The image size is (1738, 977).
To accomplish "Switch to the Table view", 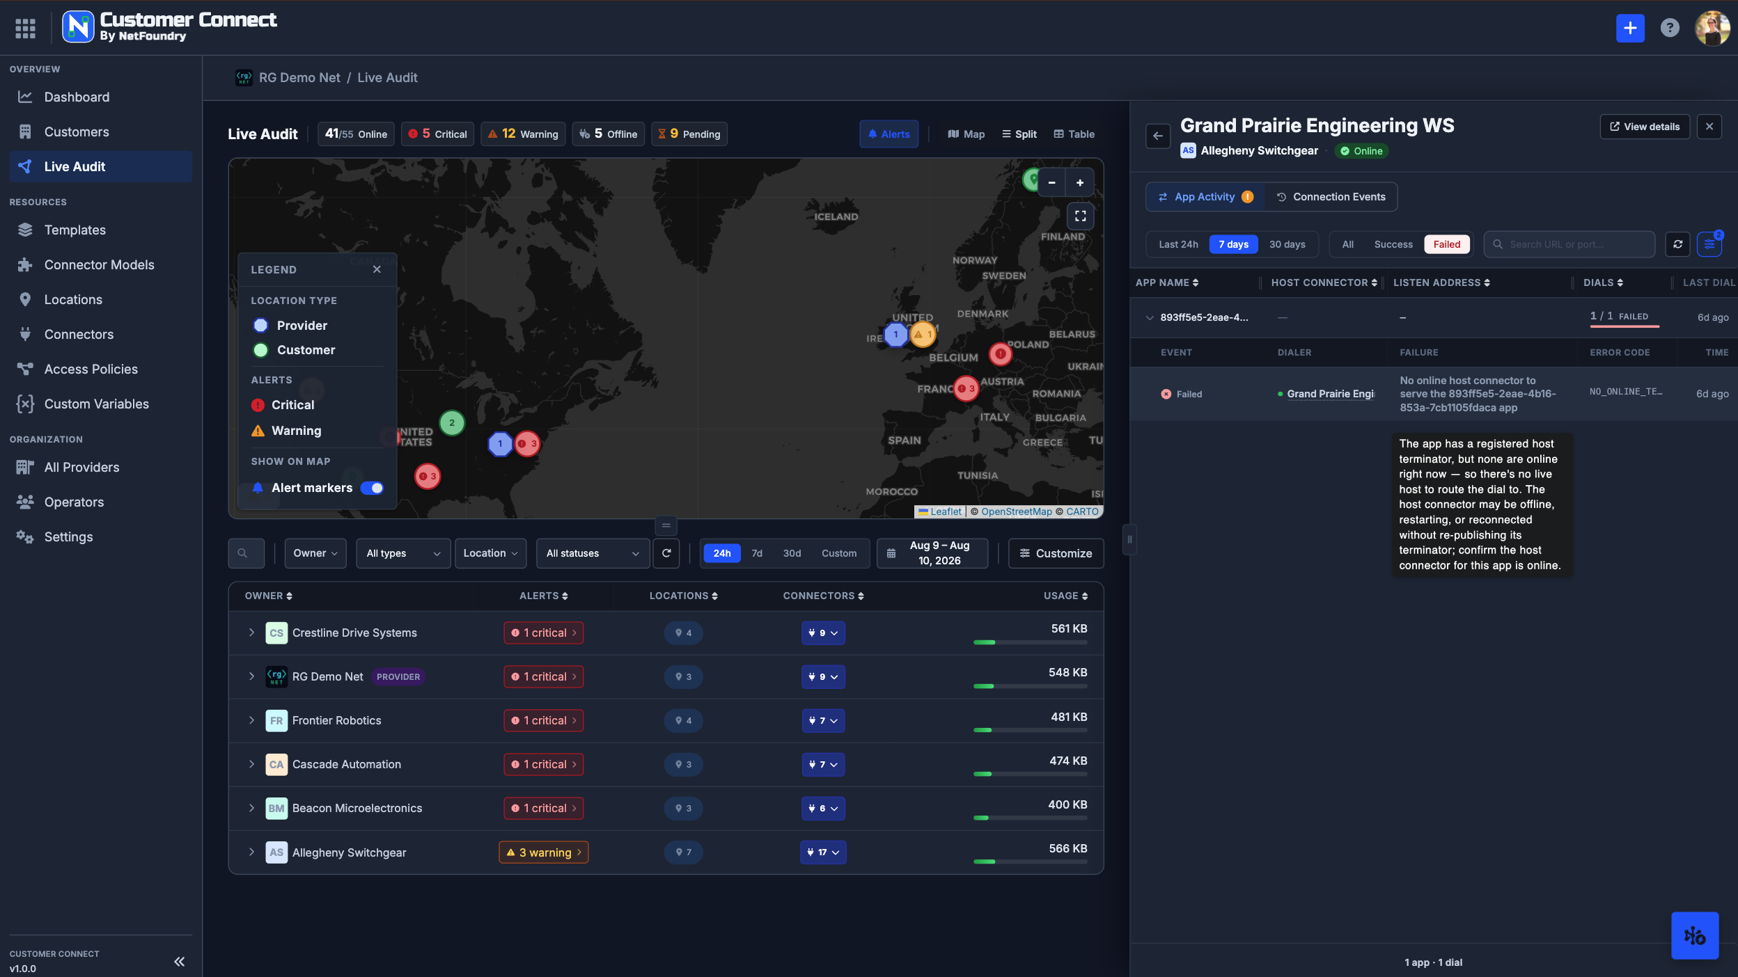I will 1074,134.
